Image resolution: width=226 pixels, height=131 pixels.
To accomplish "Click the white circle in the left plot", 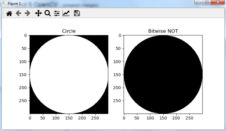I will (69, 75).
